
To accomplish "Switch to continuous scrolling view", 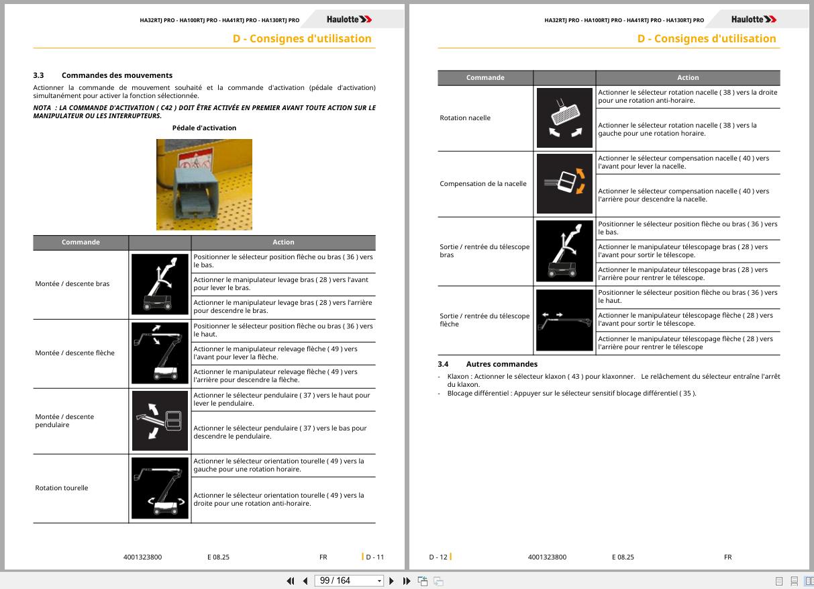I will click(x=794, y=581).
